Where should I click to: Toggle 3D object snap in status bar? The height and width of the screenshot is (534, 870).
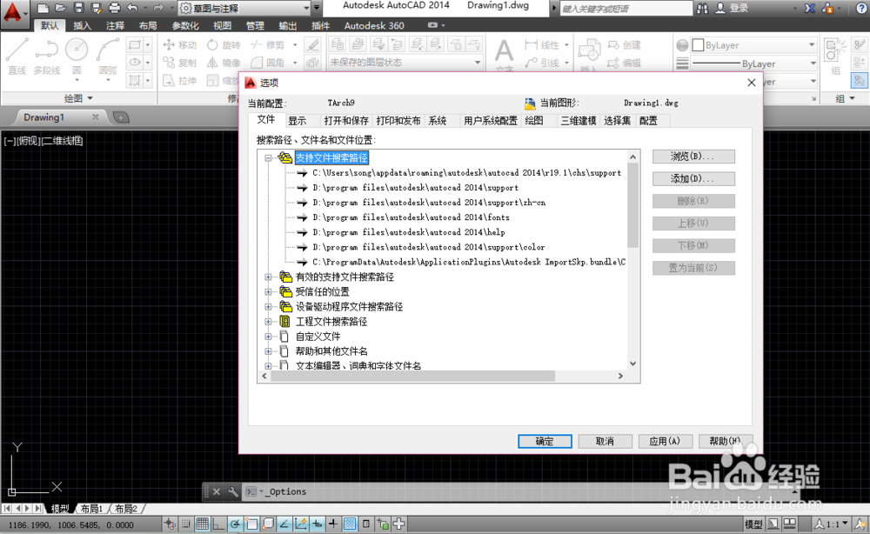click(x=267, y=524)
